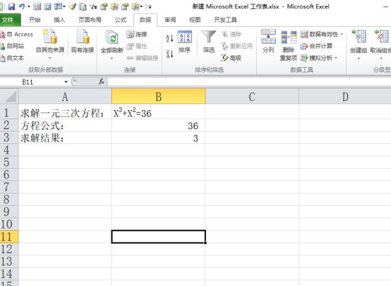
Task: Click the 数据有效性 button
Action: (319, 34)
